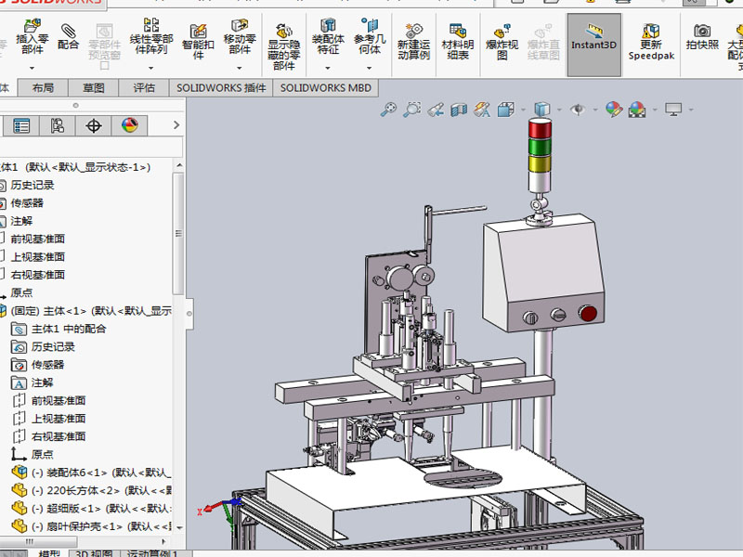Open the Edit Appearance color ball icon
Screen dimensions: 743x557
pos(613,110)
